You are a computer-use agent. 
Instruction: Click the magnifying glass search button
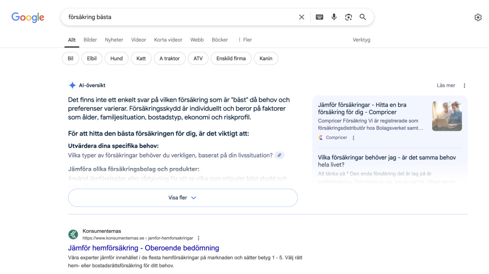pyautogui.click(x=363, y=17)
